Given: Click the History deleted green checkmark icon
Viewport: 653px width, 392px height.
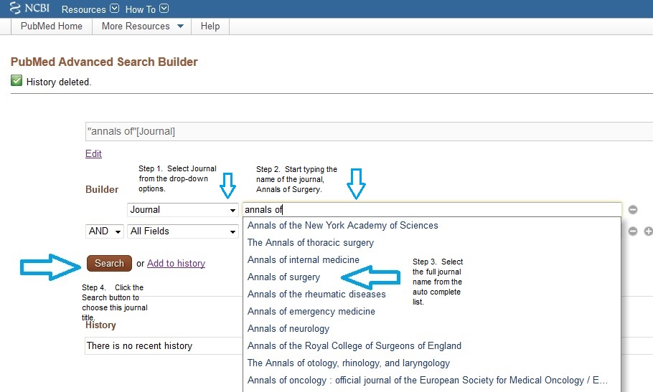Looking at the screenshot, I should [17, 80].
